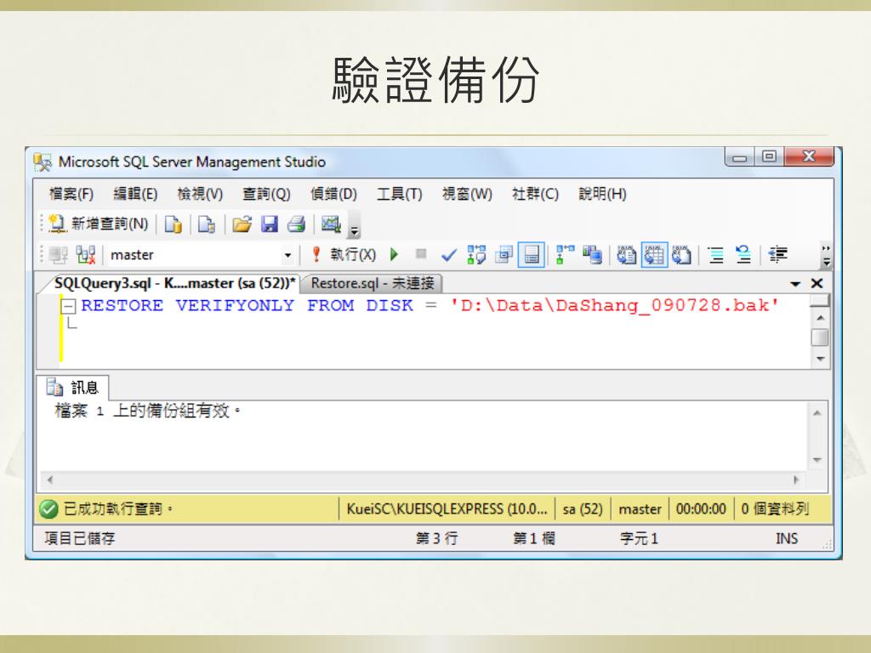The image size is (871, 653).
Task: Click the gray stop/cancel query square
Action: coord(421,253)
